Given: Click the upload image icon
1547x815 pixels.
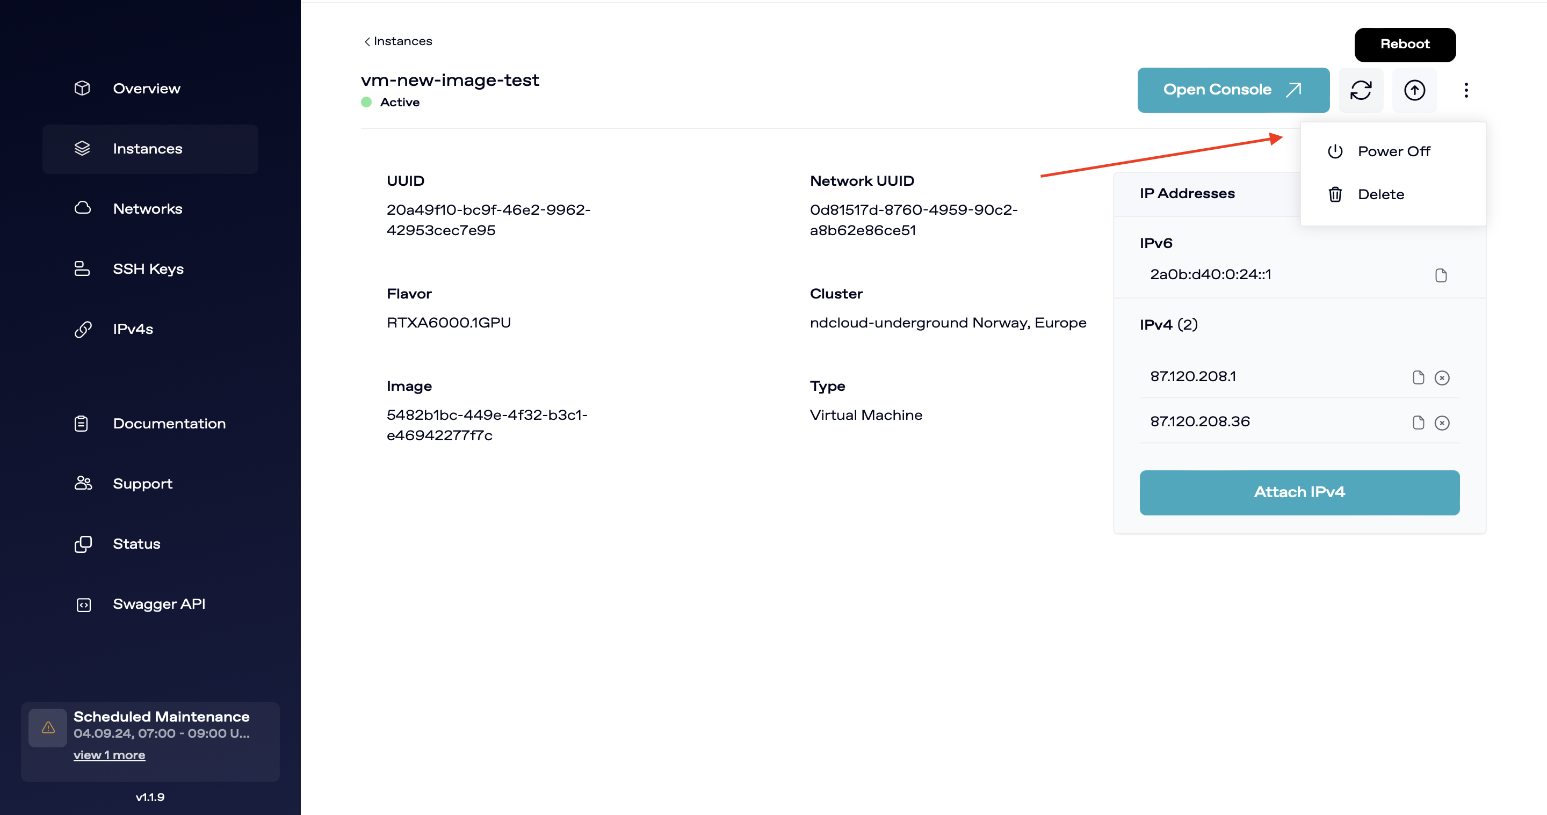Looking at the screenshot, I should (x=1414, y=90).
